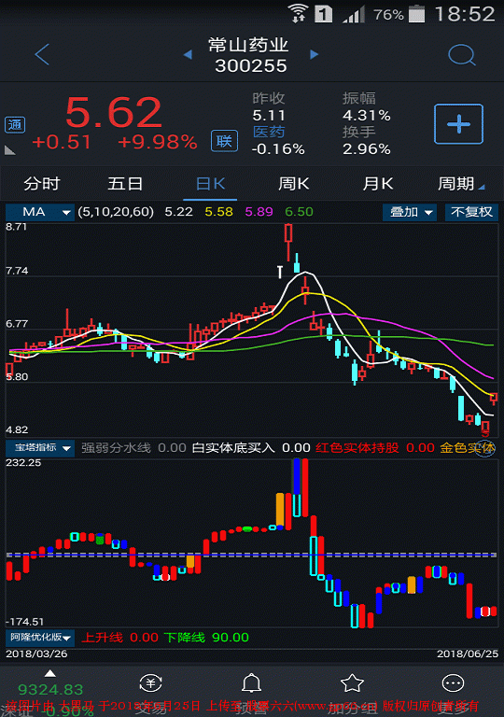Tap the 联 linked-sector icon
Screen dimensions: 504x717
pos(224,141)
